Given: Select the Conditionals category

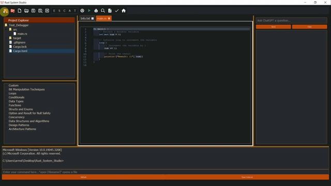Looking at the screenshot, I should 17,98.
